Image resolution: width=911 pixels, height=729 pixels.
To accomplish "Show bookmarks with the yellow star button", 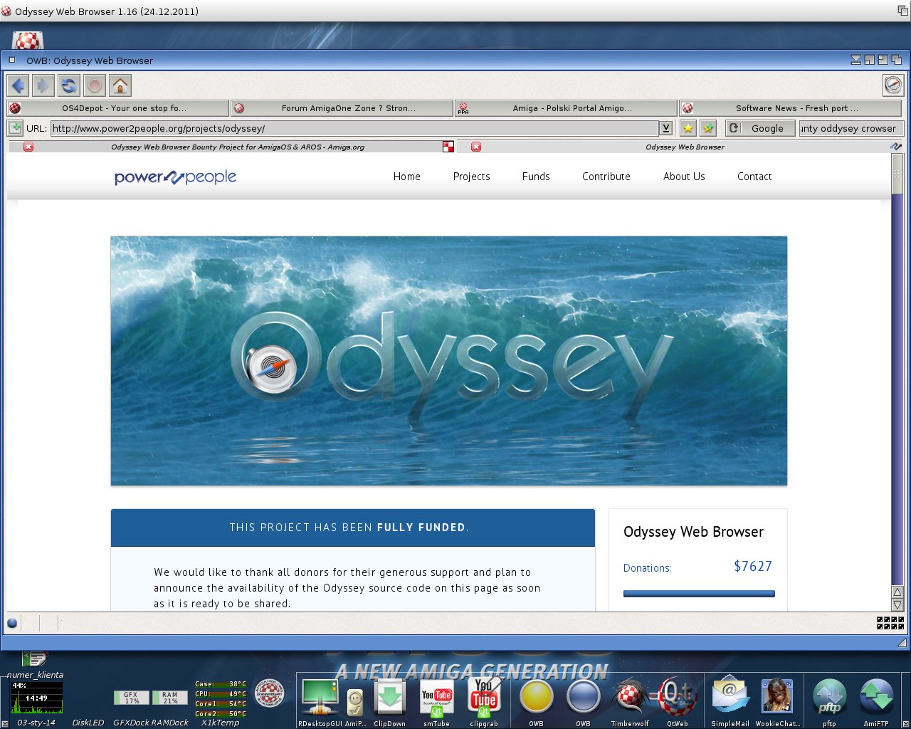I will point(688,128).
